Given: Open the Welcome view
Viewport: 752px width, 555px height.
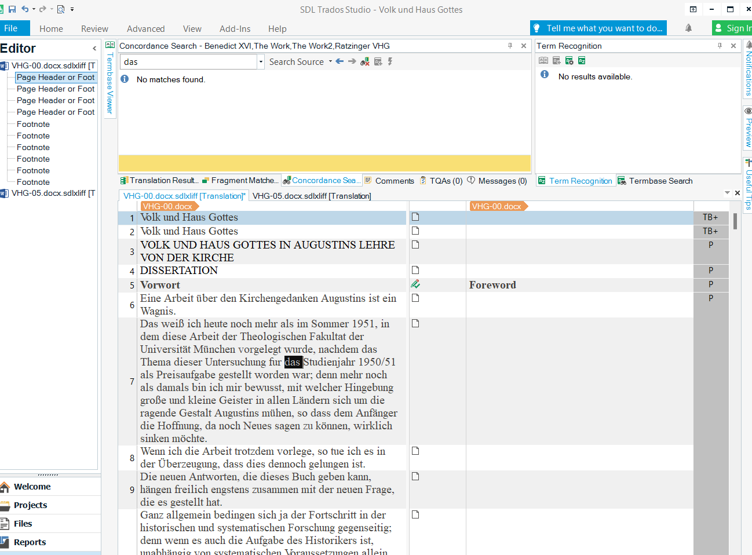Looking at the screenshot, I should pyautogui.click(x=50, y=487).
